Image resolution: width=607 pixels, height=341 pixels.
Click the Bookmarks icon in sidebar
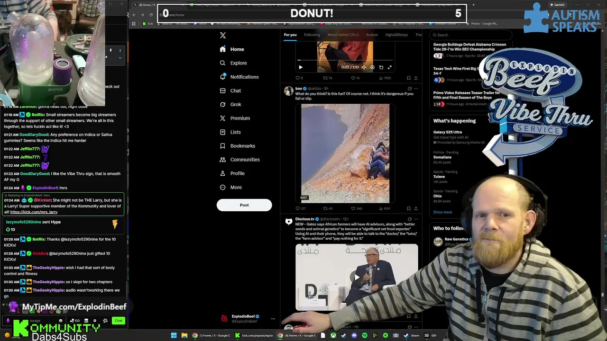pyautogui.click(x=222, y=146)
